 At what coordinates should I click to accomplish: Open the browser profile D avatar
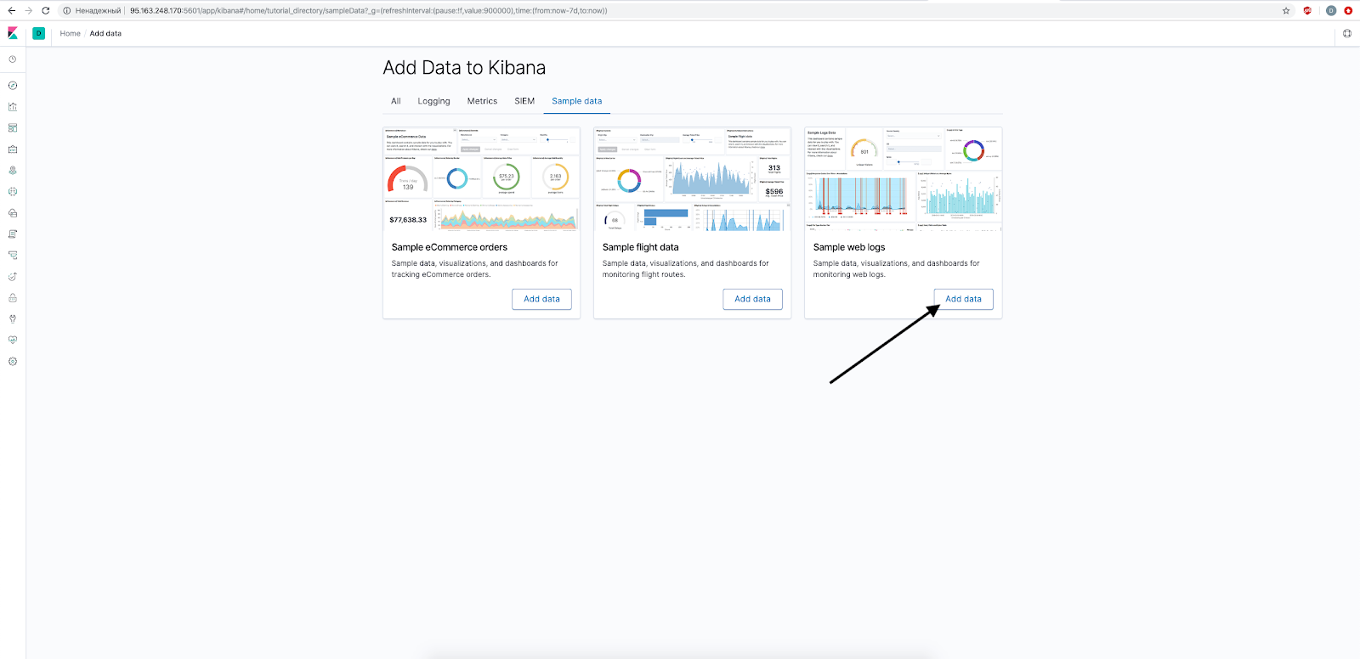[x=1331, y=11]
